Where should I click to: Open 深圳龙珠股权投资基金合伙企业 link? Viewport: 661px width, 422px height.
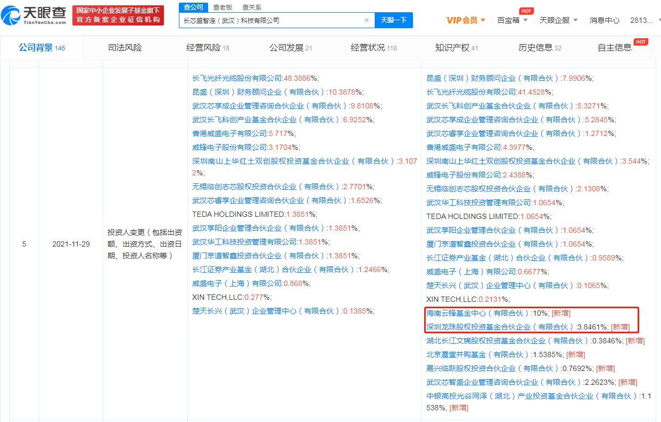tap(500, 327)
